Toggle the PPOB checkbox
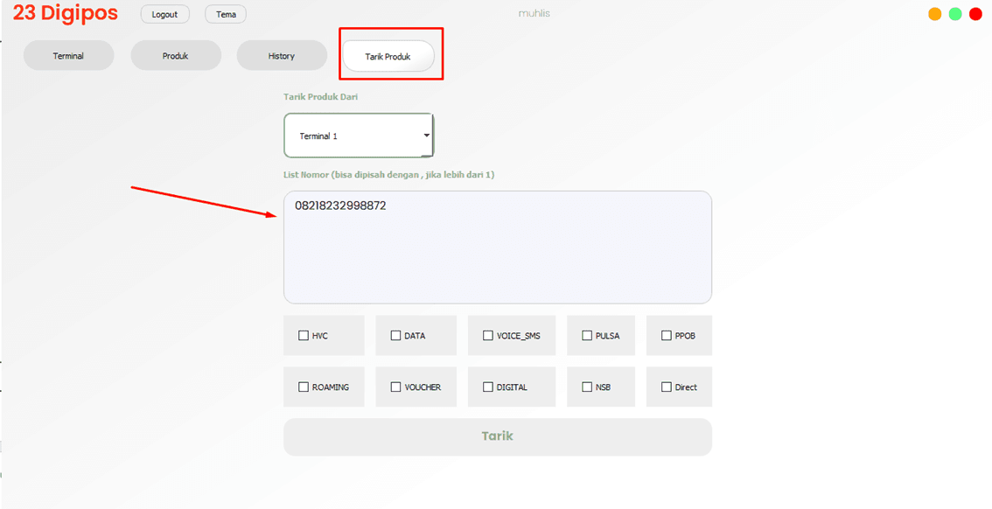The height and width of the screenshot is (509, 992). pos(667,336)
